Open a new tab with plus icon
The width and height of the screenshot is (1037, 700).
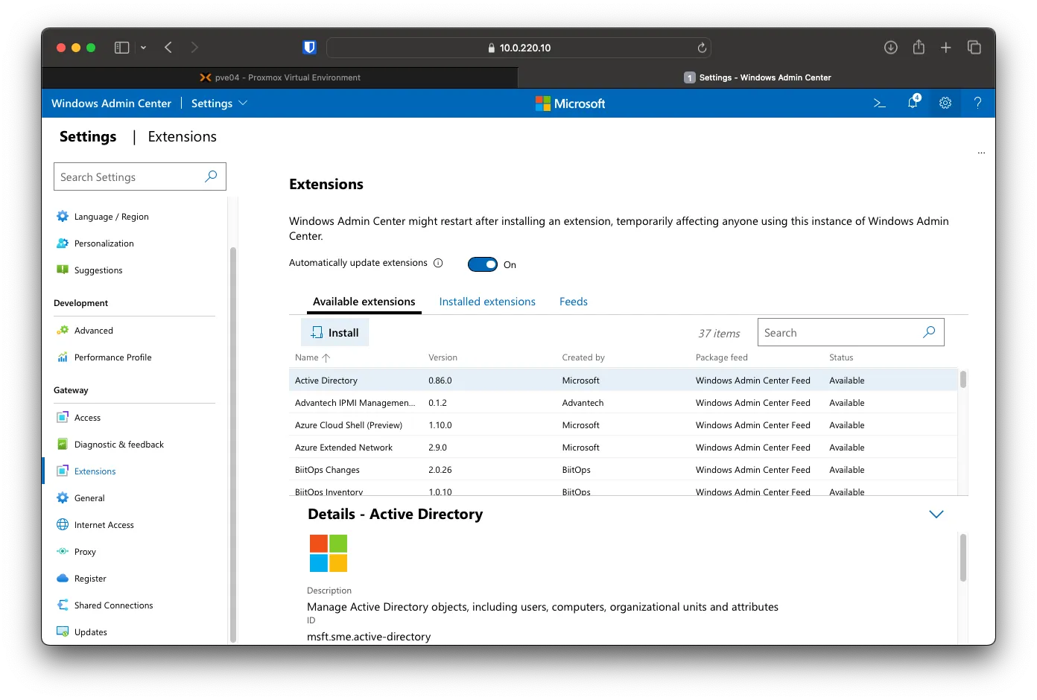[x=946, y=48]
